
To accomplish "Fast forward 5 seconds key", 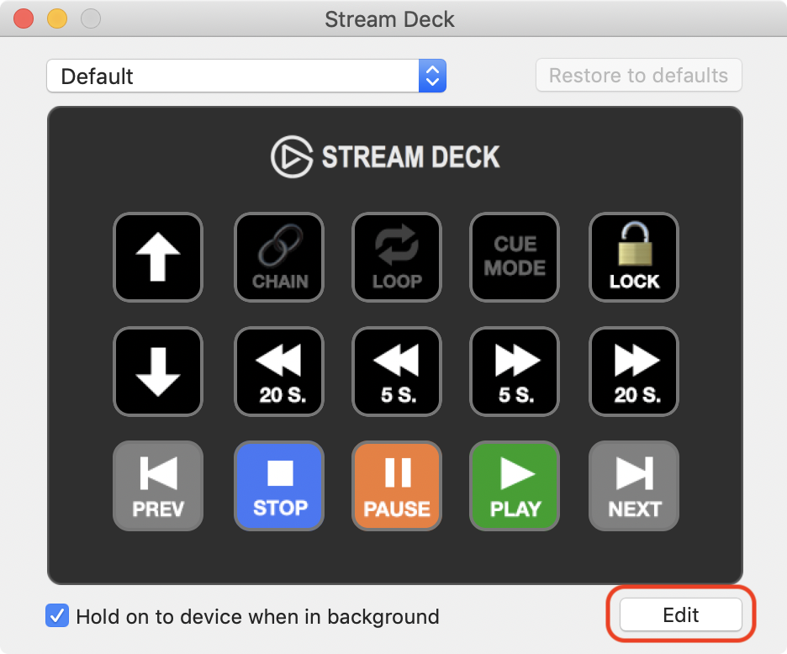I will [515, 372].
